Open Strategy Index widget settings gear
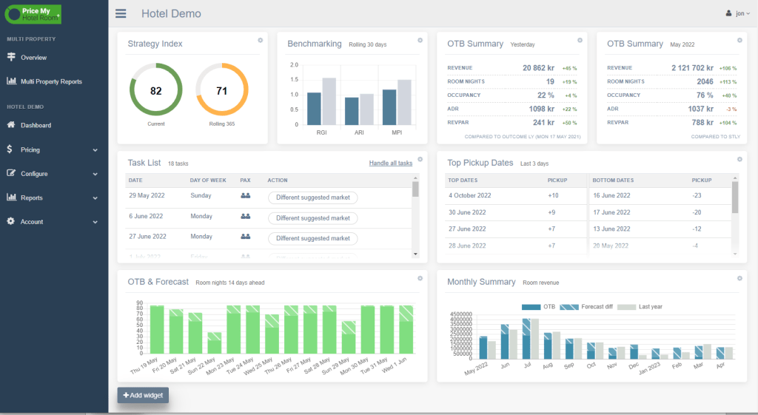The image size is (758, 415). (261, 40)
